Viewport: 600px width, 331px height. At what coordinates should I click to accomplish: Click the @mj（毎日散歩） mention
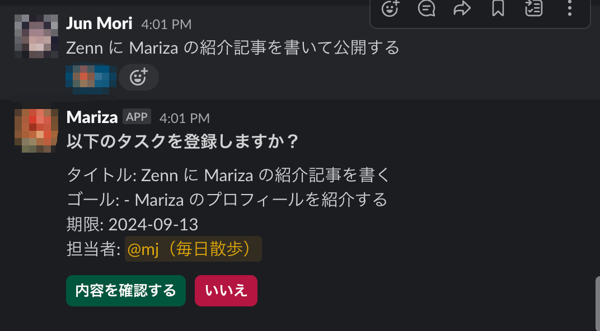[x=193, y=249]
